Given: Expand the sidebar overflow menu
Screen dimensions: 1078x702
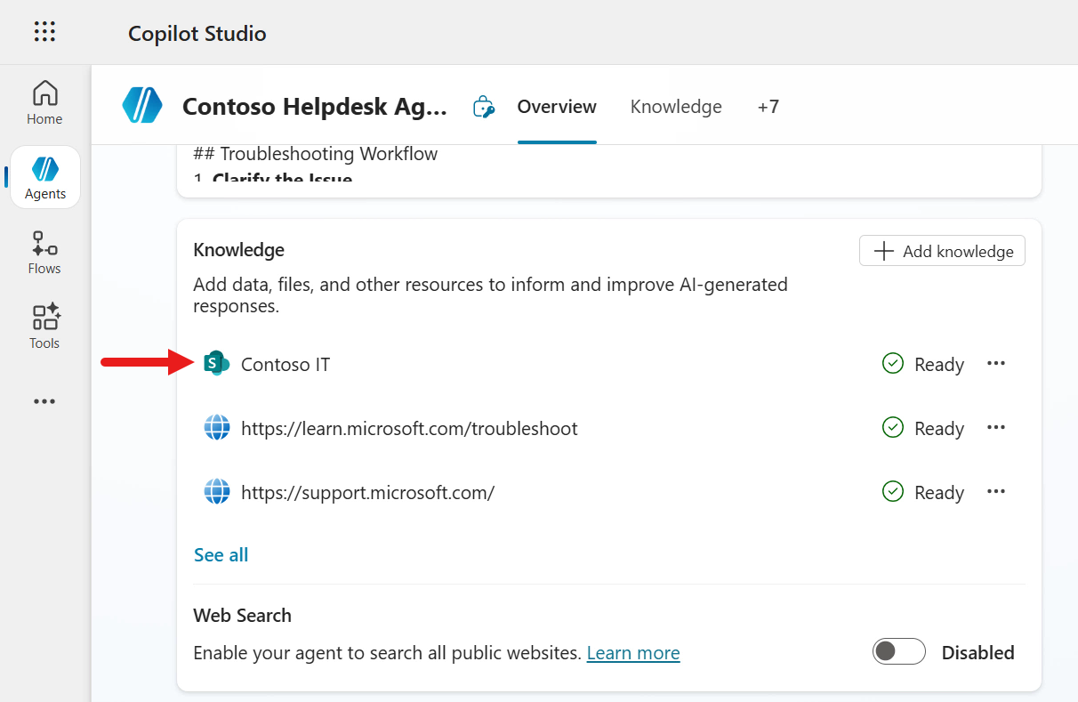Looking at the screenshot, I should point(44,400).
